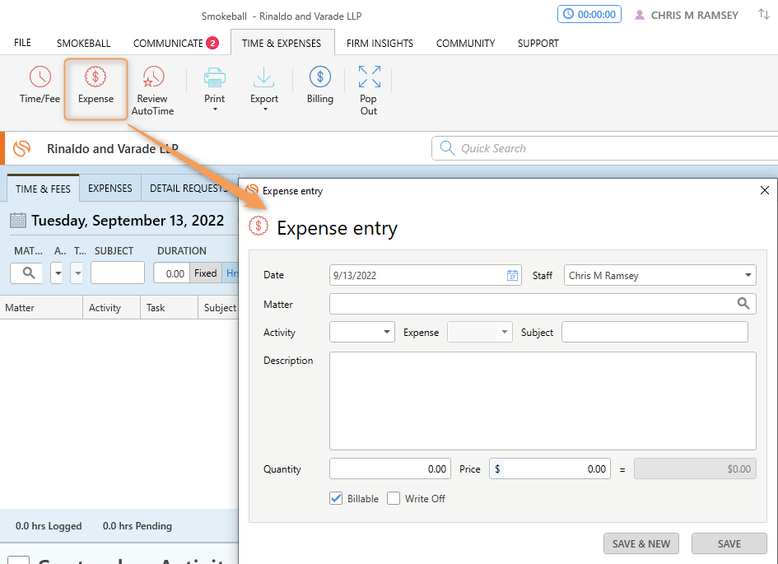Select the TIME & EXPENSES ribbon tab

pos(282,43)
